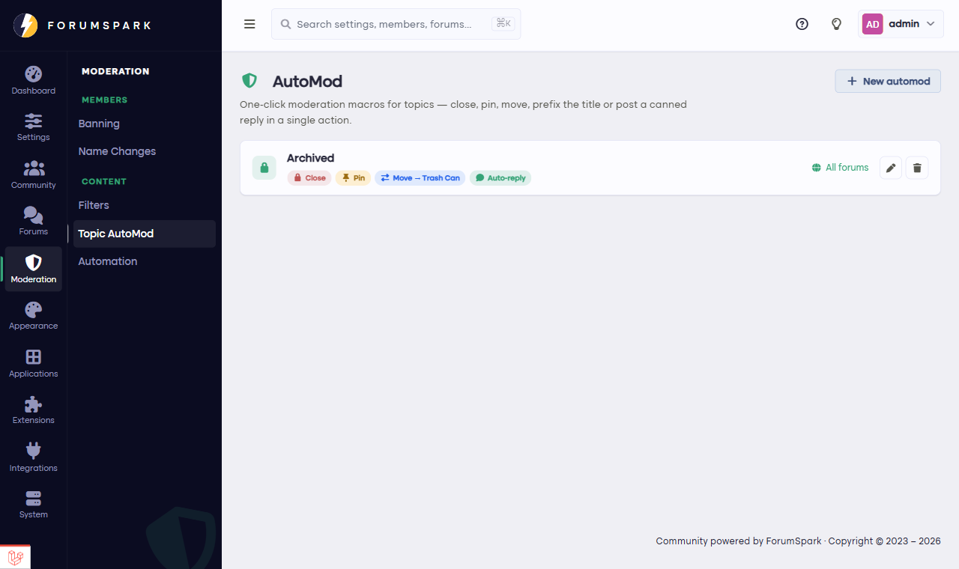The width and height of the screenshot is (959, 569).
Task: Click the CONTENT section label
Action: pos(104,181)
